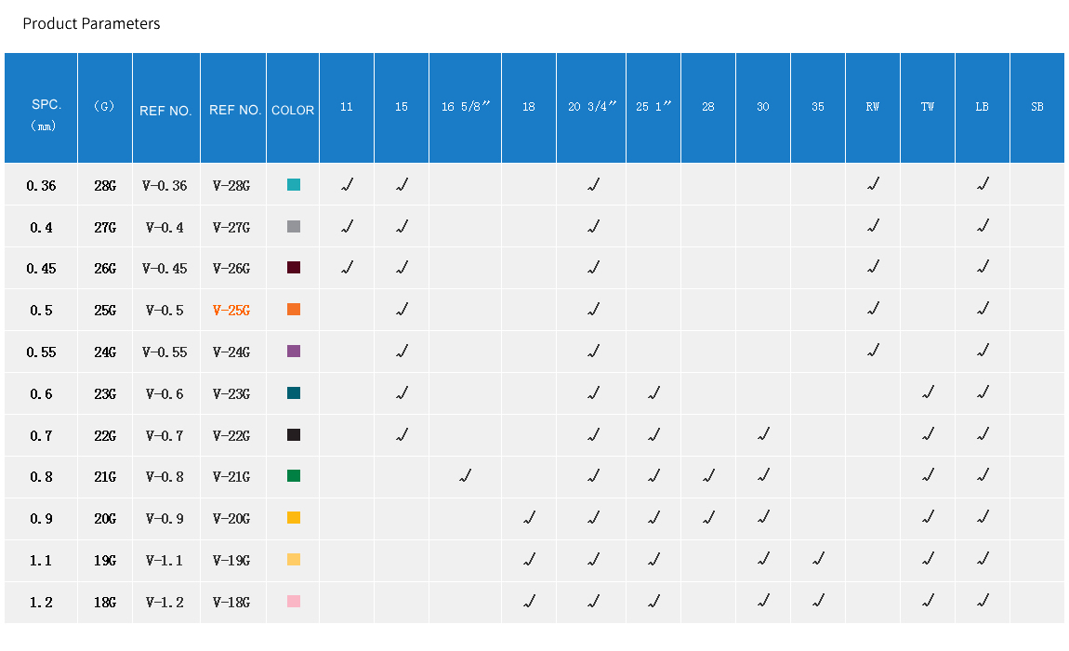Click the Product Parameters heading
The height and width of the screenshot is (651, 1069).
pyautogui.click(x=91, y=24)
